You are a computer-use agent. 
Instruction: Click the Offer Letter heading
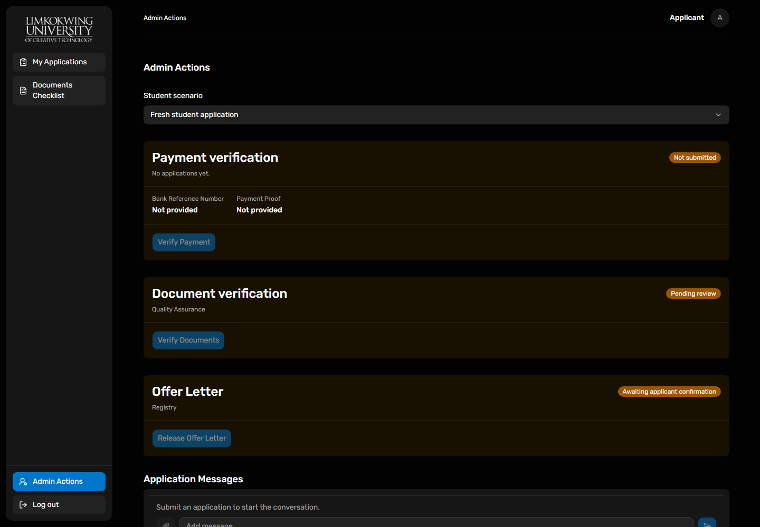187,392
